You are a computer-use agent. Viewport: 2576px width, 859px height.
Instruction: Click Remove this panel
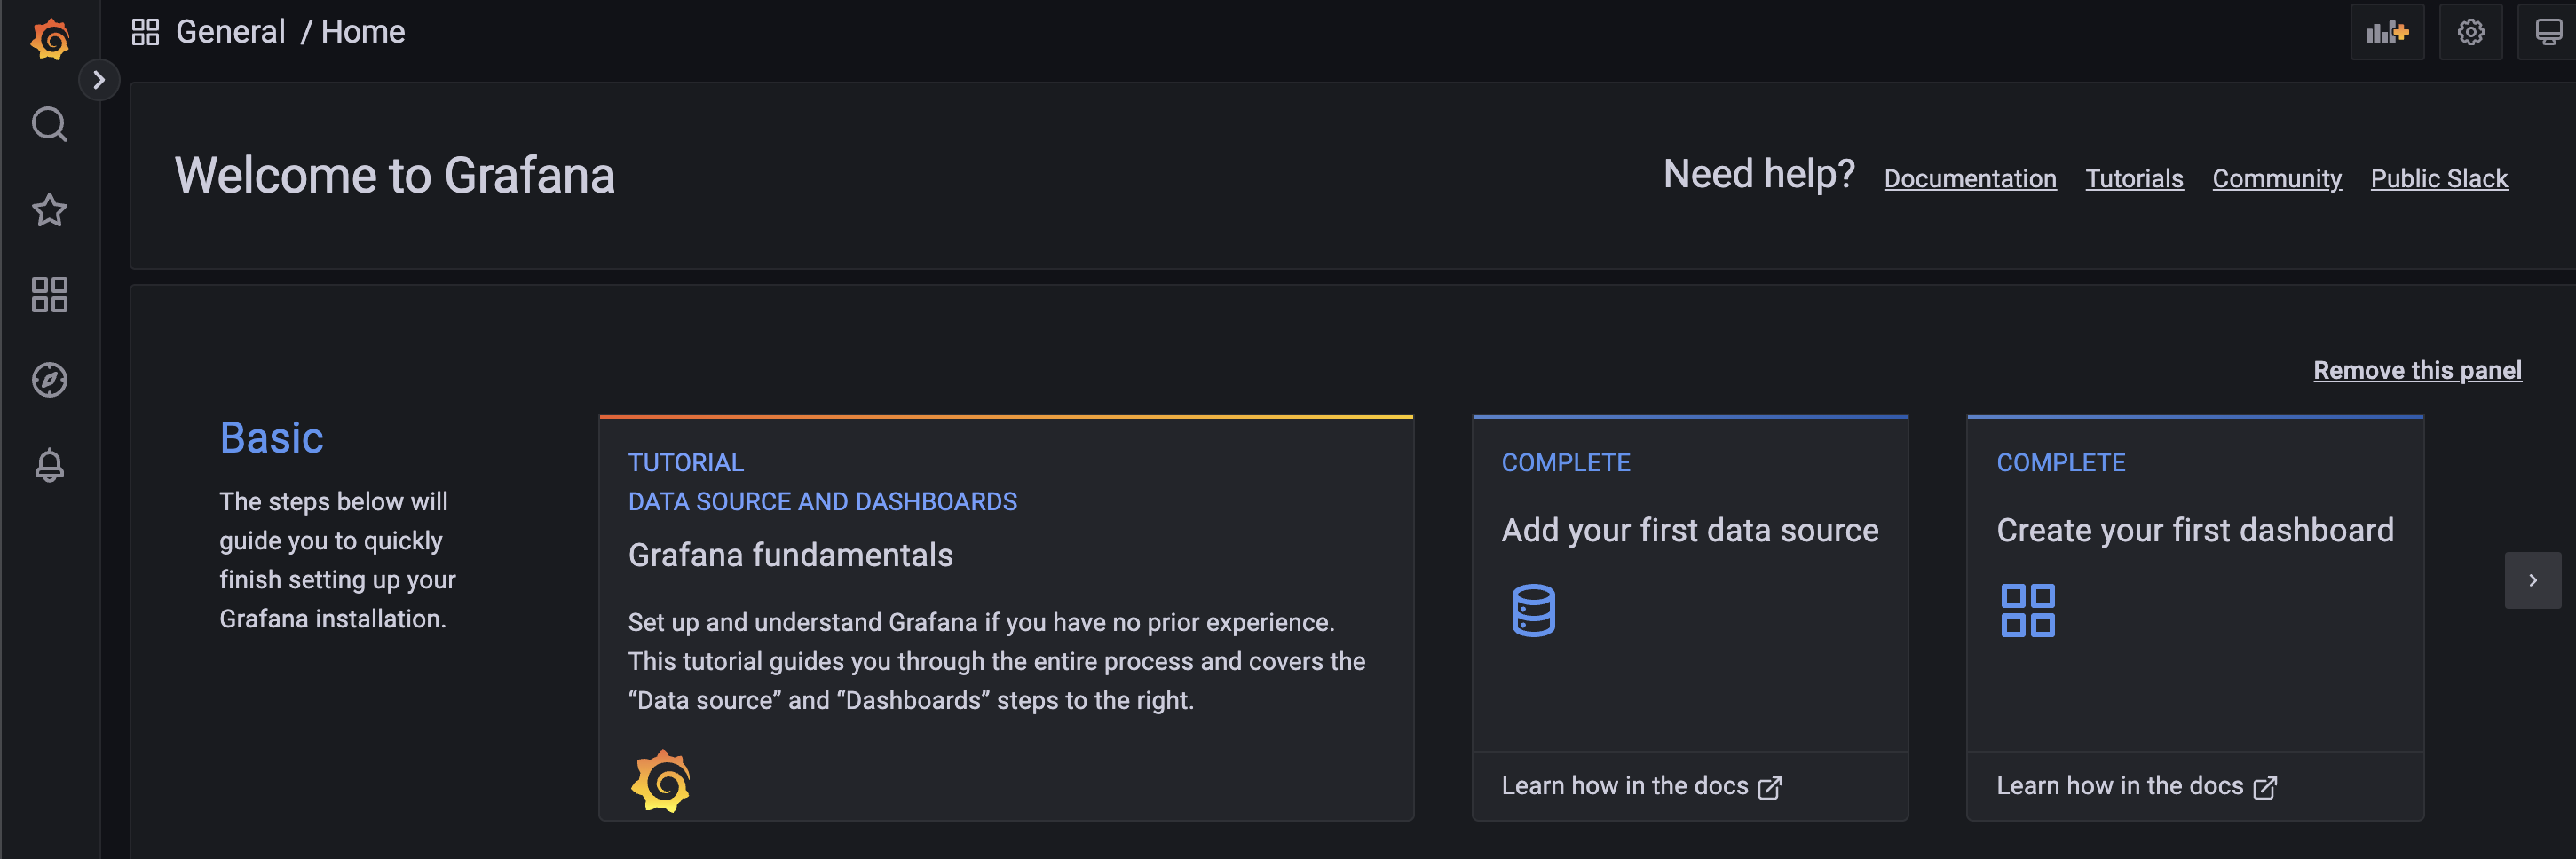(2417, 371)
